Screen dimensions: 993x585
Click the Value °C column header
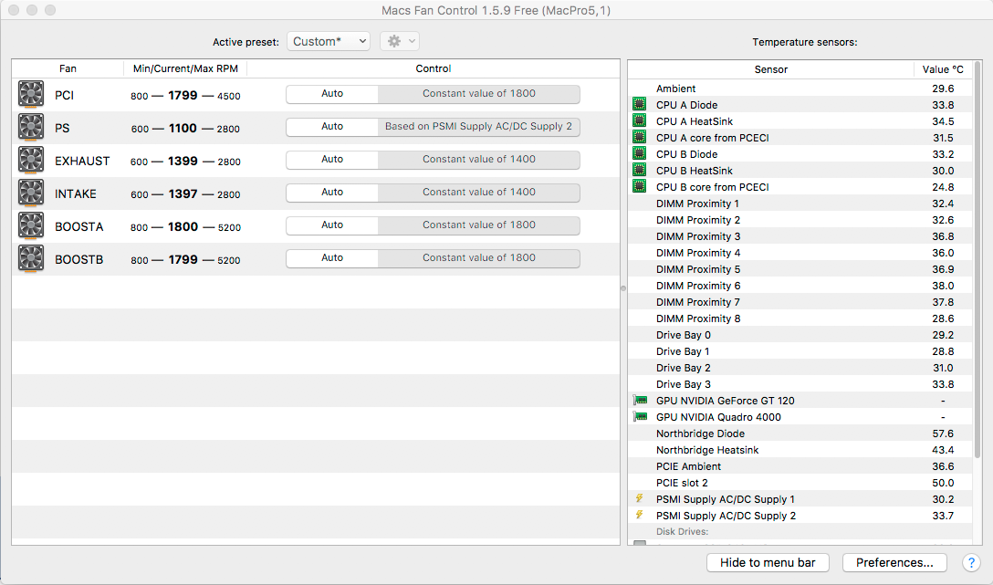pos(942,69)
